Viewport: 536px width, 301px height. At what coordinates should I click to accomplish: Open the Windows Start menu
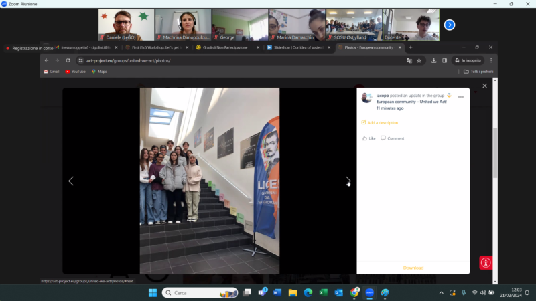pyautogui.click(x=152, y=293)
